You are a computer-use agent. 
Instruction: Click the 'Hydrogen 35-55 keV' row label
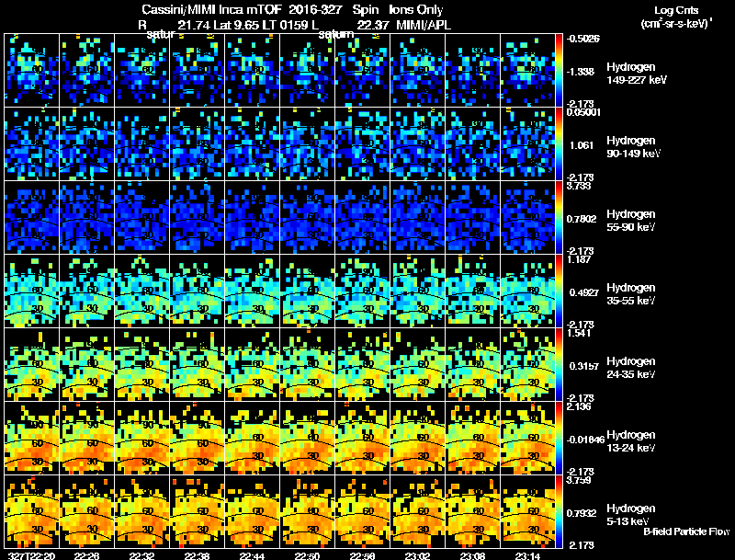pos(631,294)
